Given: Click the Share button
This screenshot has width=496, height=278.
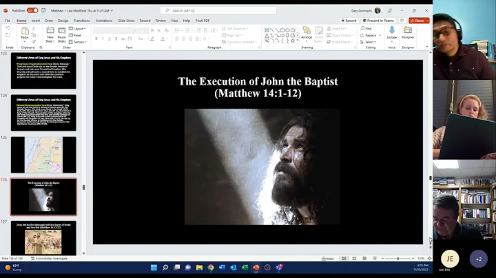Looking at the screenshot, I should pos(417,21).
